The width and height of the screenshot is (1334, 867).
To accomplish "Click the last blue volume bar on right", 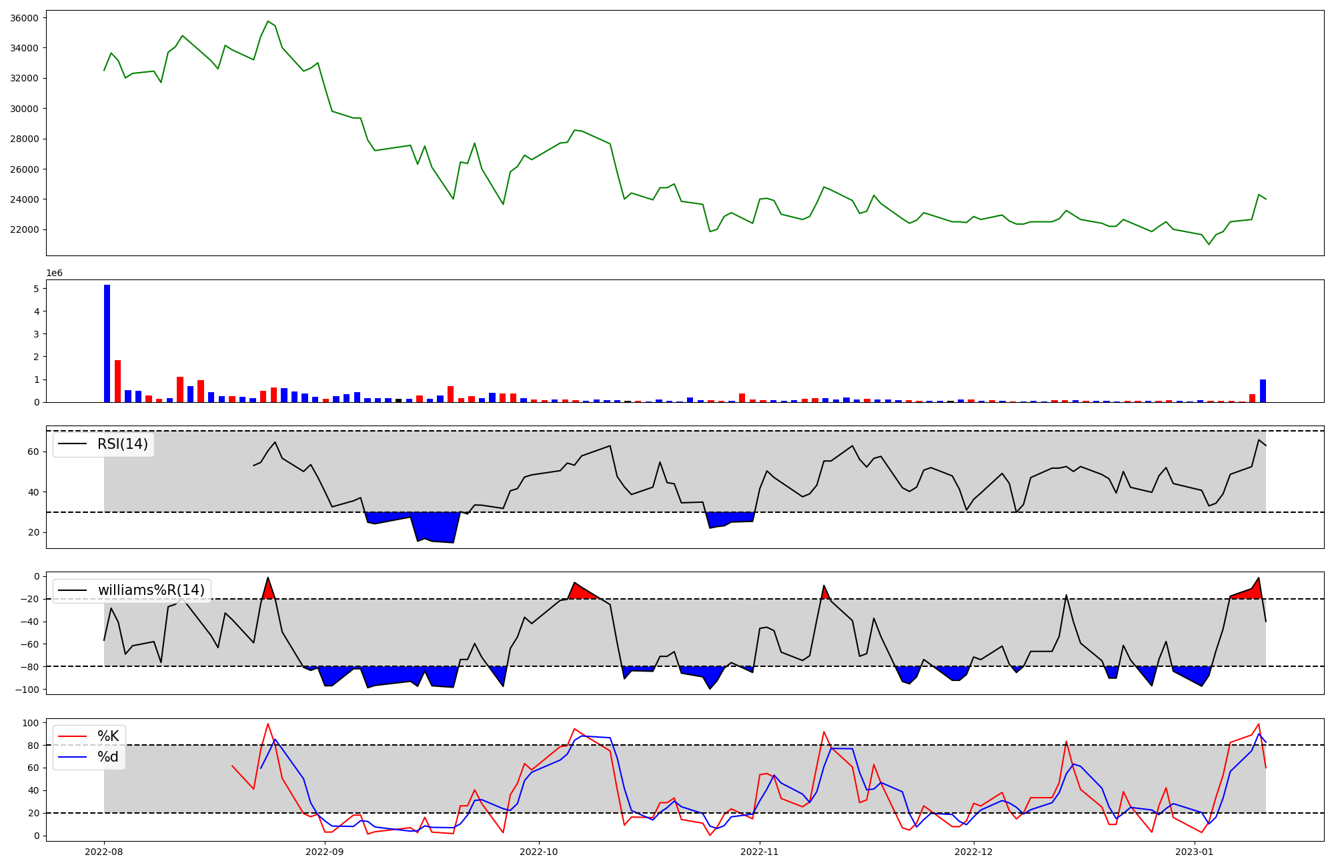I will click(1263, 391).
